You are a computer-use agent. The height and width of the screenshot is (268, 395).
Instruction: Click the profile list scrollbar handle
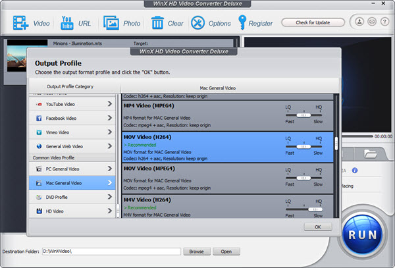336,144
